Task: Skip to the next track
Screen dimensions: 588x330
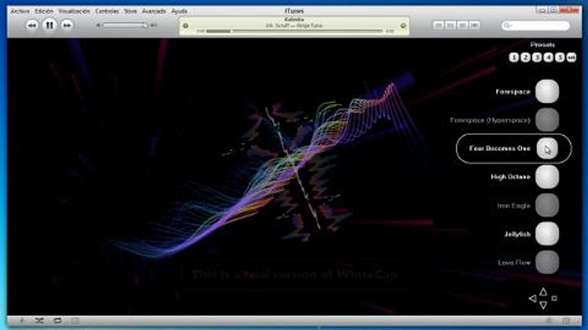Action: pyautogui.click(x=67, y=25)
